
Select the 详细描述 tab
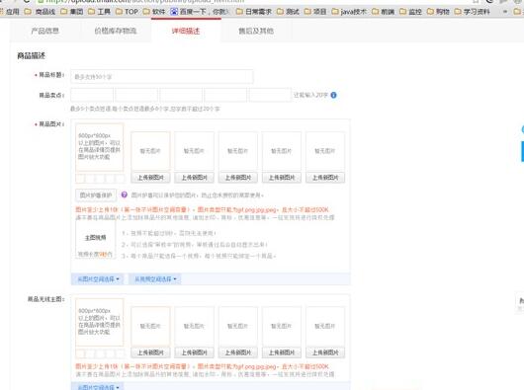[x=186, y=31]
